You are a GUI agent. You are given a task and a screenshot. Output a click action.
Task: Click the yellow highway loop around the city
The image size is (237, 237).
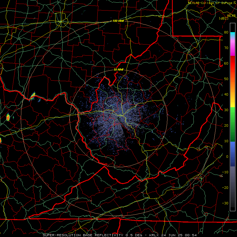[x=61, y=20]
